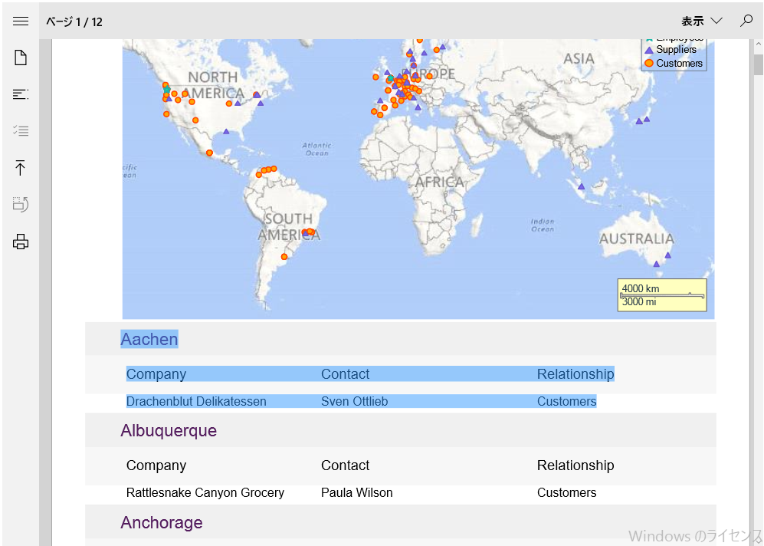Screen dimensions: 764x546
Task: Click the map scale bar
Action: pyautogui.click(x=662, y=295)
